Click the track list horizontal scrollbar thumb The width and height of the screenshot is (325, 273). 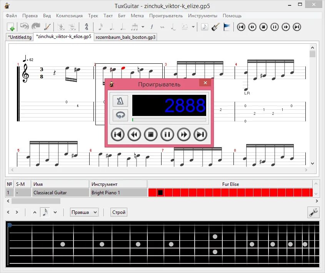36,201
